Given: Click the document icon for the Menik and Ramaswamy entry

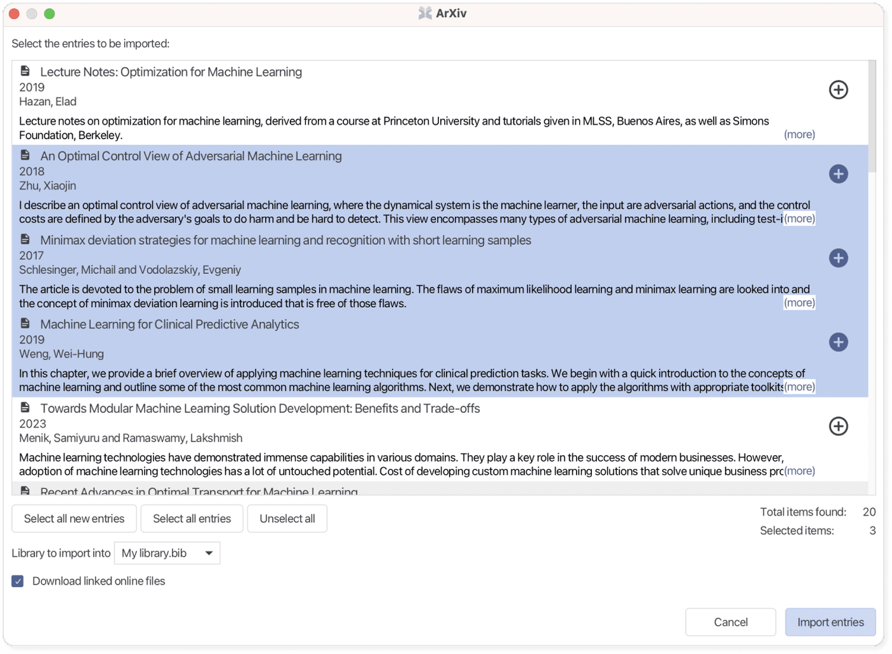Looking at the screenshot, I should click(25, 407).
